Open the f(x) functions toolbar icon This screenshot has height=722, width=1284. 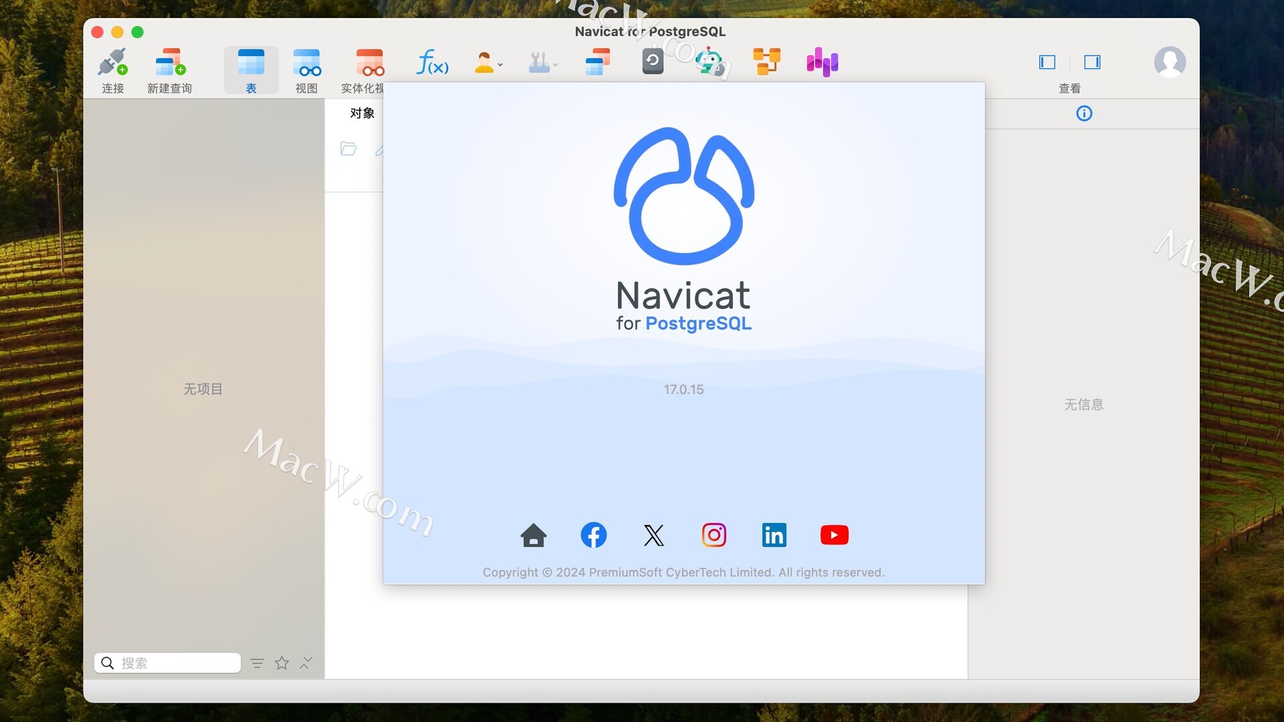click(x=432, y=62)
